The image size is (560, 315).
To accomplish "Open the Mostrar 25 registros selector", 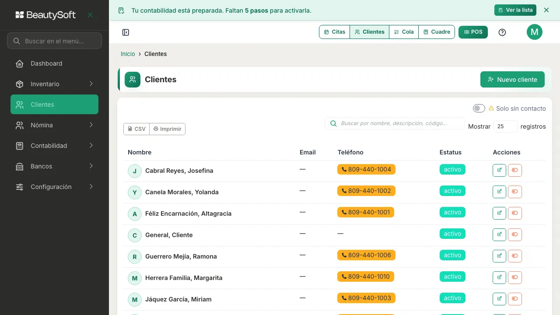I will point(506,126).
